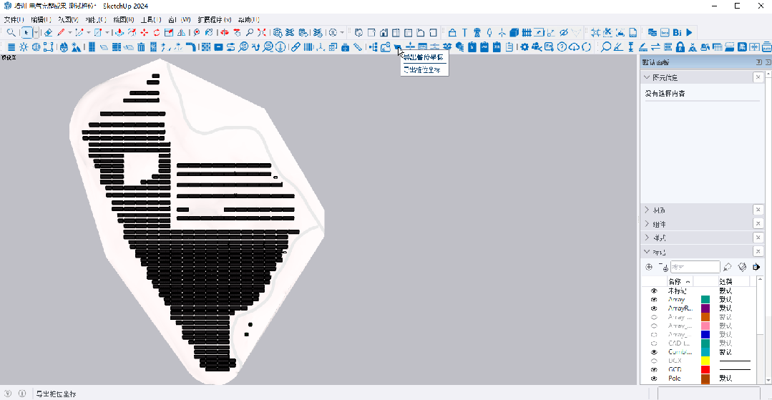
Task: Click the trash bin icon in toolbar
Action: pos(142,47)
